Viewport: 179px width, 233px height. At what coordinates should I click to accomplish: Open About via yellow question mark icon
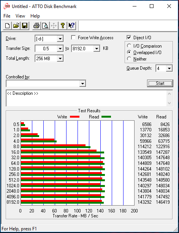pyautogui.click(x=63, y=26)
